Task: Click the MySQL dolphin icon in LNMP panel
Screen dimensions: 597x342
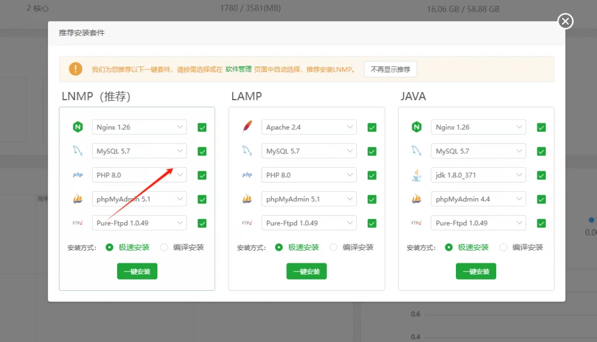Action: coord(78,151)
